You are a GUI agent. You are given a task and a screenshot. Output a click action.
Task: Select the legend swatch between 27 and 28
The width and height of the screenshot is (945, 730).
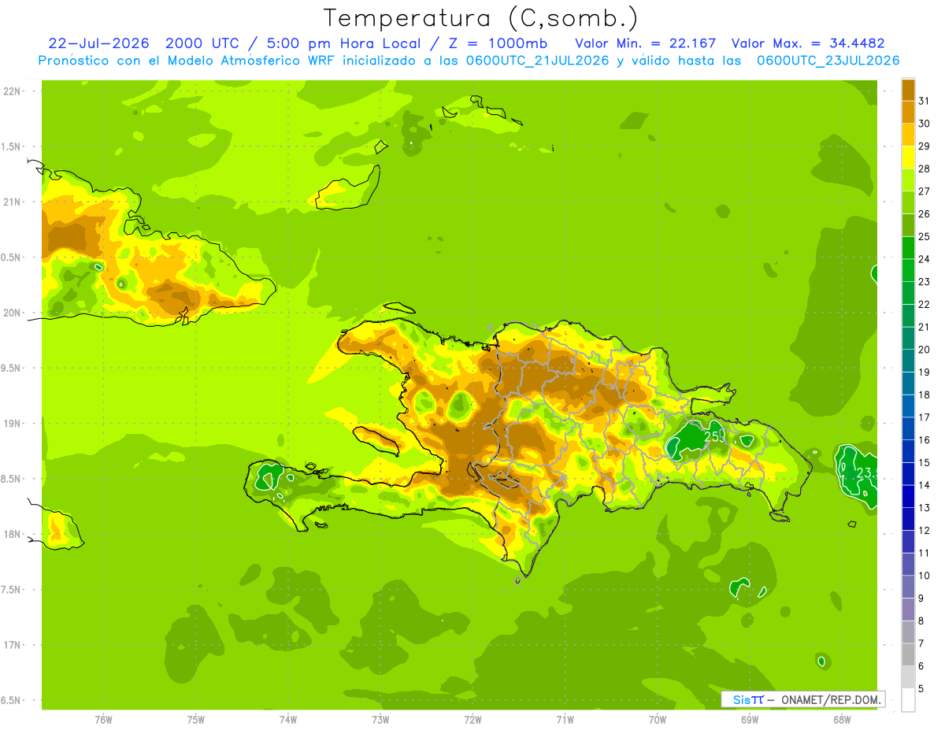[x=908, y=180]
